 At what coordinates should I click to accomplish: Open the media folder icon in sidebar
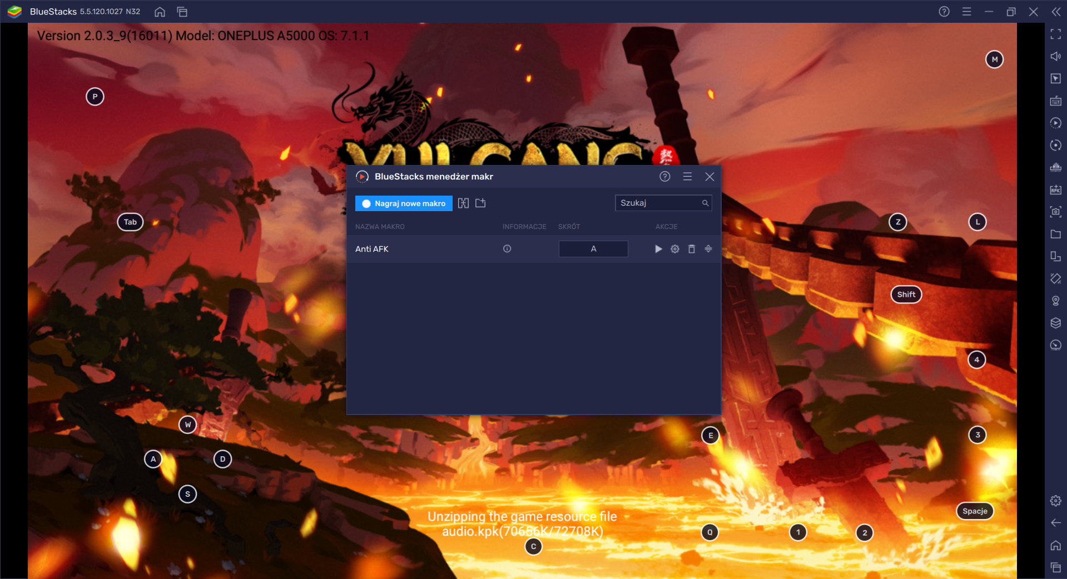point(1056,234)
